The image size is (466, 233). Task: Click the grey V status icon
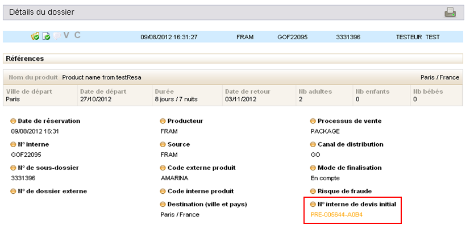66,36
